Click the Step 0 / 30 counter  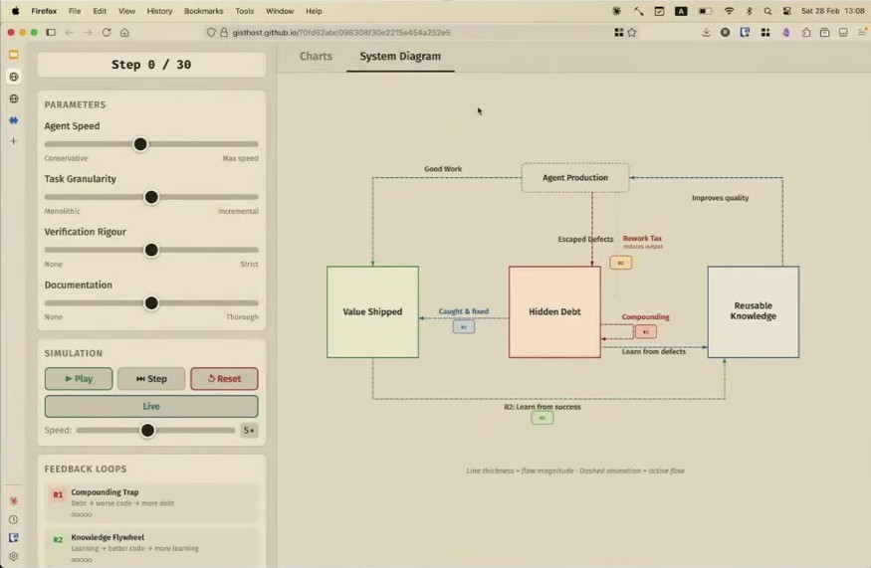point(151,65)
